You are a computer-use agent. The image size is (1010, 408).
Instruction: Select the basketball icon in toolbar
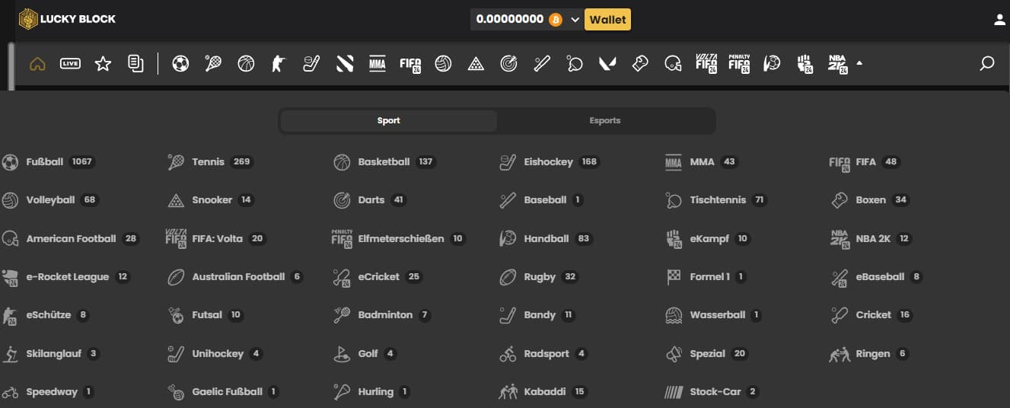[246, 64]
